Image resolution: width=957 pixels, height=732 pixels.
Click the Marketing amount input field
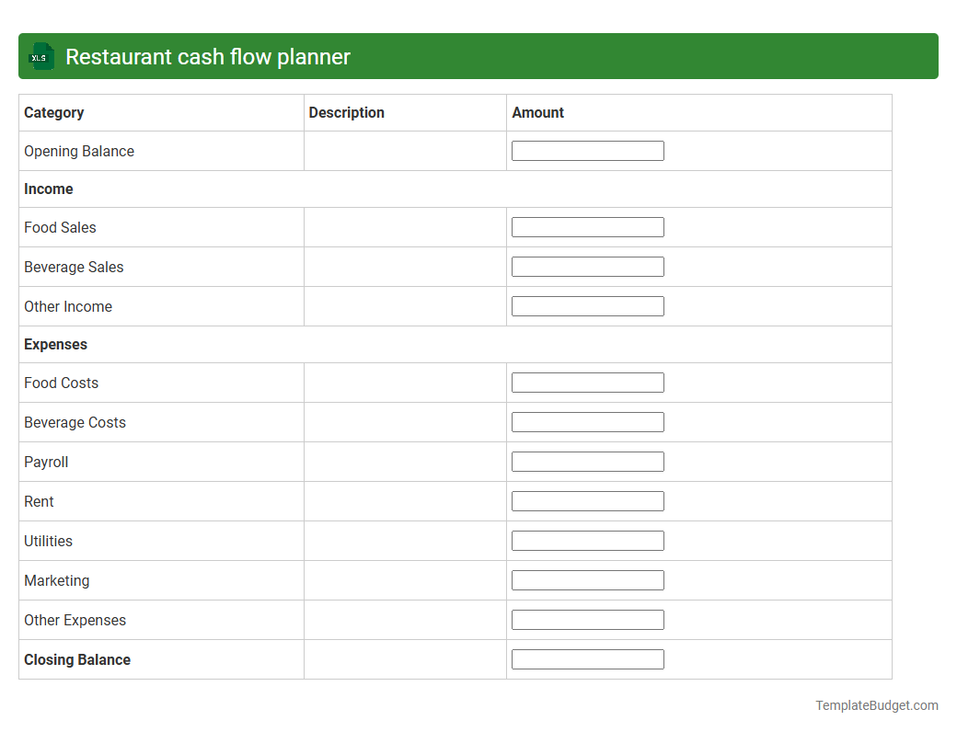click(x=587, y=579)
